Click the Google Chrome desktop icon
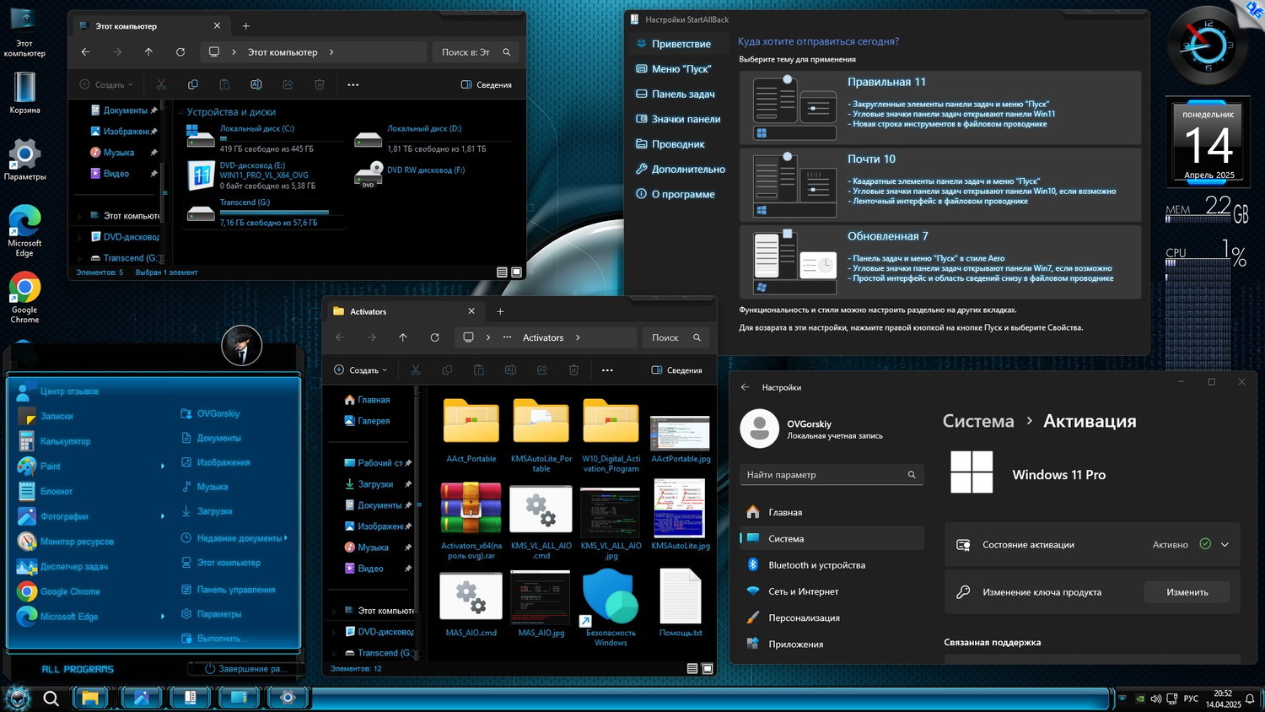Image resolution: width=1265 pixels, height=712 pixels. point(24,290)
